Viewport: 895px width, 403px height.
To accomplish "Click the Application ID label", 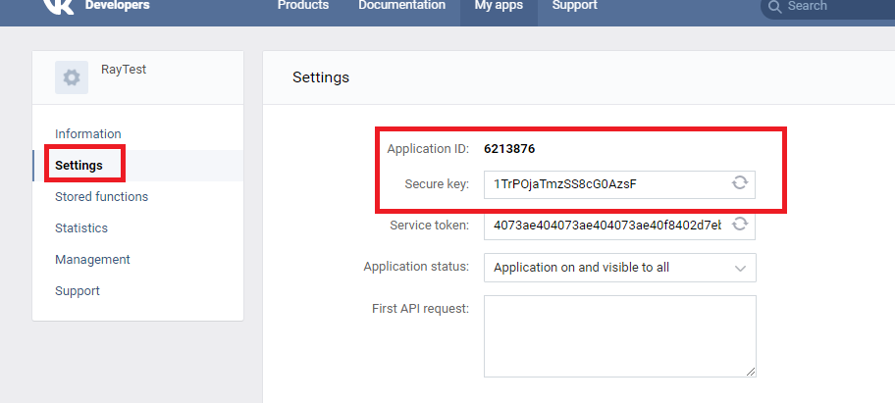I will (x=428, y=149).
